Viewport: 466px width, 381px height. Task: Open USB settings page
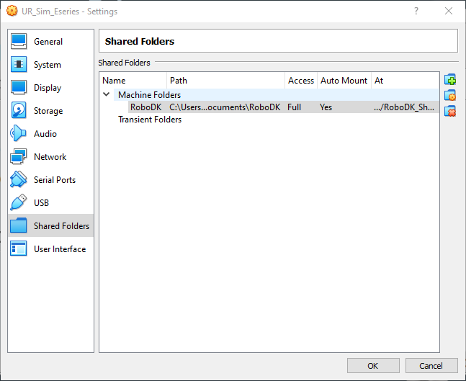click(41, 203)
